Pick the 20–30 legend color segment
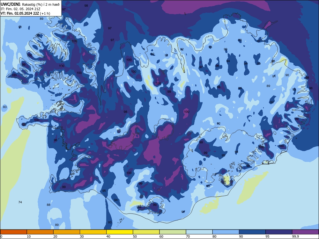Screen dimensions: 319x239 point(67,232)
